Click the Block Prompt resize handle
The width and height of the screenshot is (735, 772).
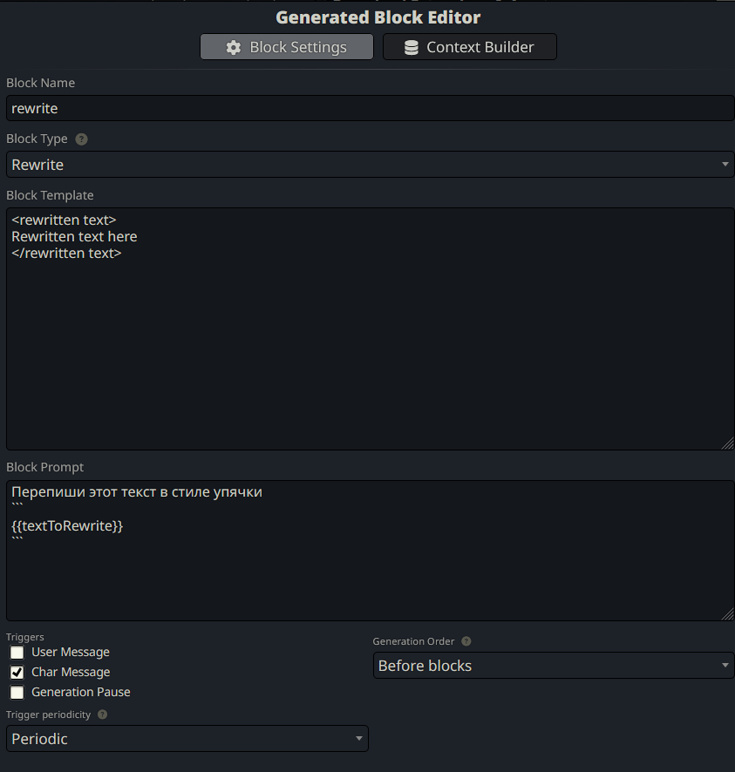click(x=728, y=614)
